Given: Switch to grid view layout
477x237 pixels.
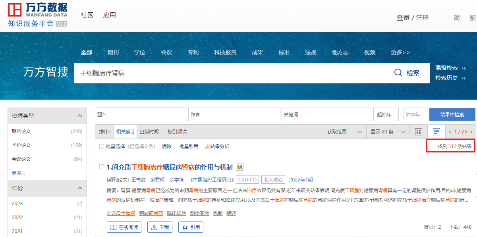Looking at the screenshot, I should pyautogui.click(x=418, y=132).
